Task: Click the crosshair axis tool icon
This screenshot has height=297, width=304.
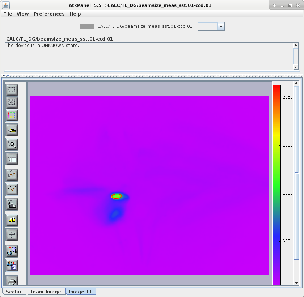Action: coord(12,234)
